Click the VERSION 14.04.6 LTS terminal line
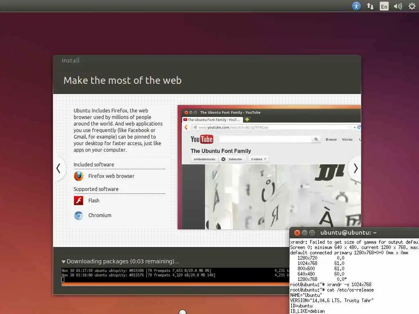The image size is (419, 314). [332, 301]
